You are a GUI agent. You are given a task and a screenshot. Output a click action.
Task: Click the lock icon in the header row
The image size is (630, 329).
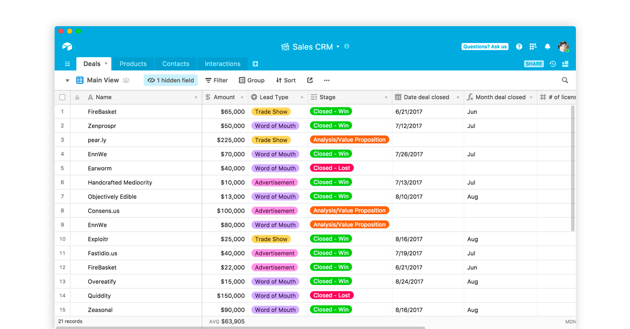coord(77,97)
